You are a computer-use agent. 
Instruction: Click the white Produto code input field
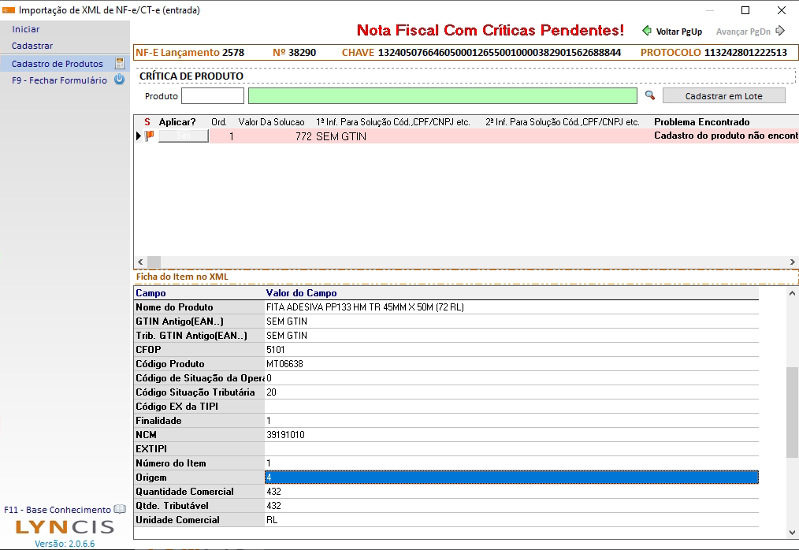[213, 96]
